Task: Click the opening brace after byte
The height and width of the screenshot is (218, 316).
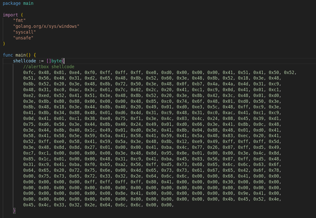Action: 63,61
